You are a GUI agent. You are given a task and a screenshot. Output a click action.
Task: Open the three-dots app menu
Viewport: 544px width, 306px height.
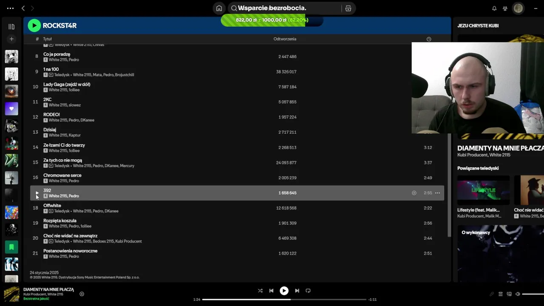pyautogui.click(x=10, y=8)
